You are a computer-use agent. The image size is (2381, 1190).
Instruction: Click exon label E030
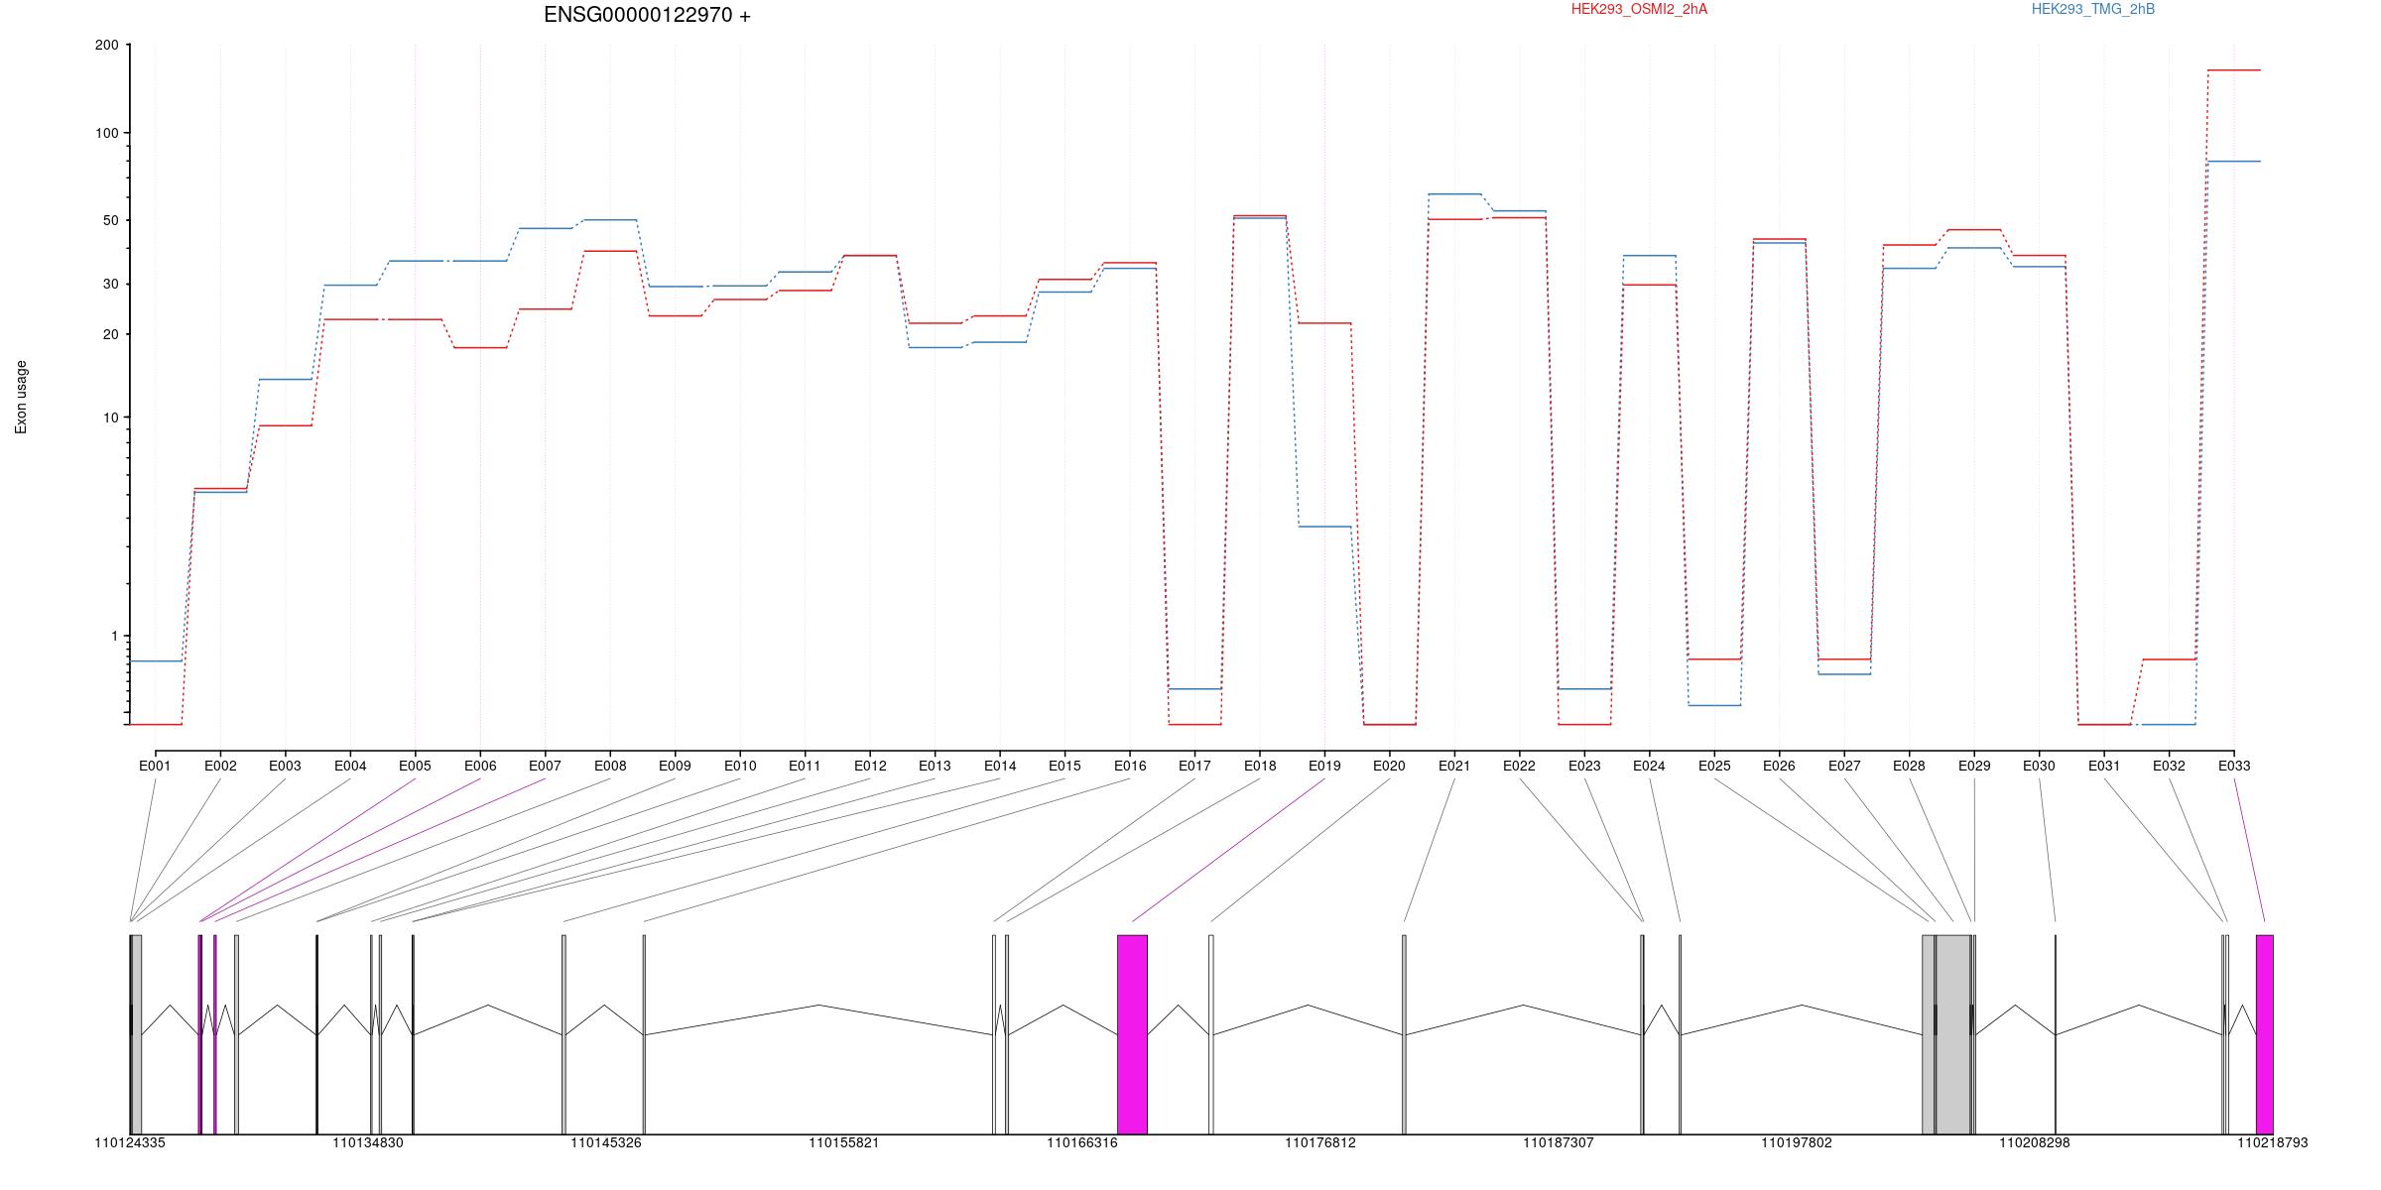click(x=2039, y=766)
